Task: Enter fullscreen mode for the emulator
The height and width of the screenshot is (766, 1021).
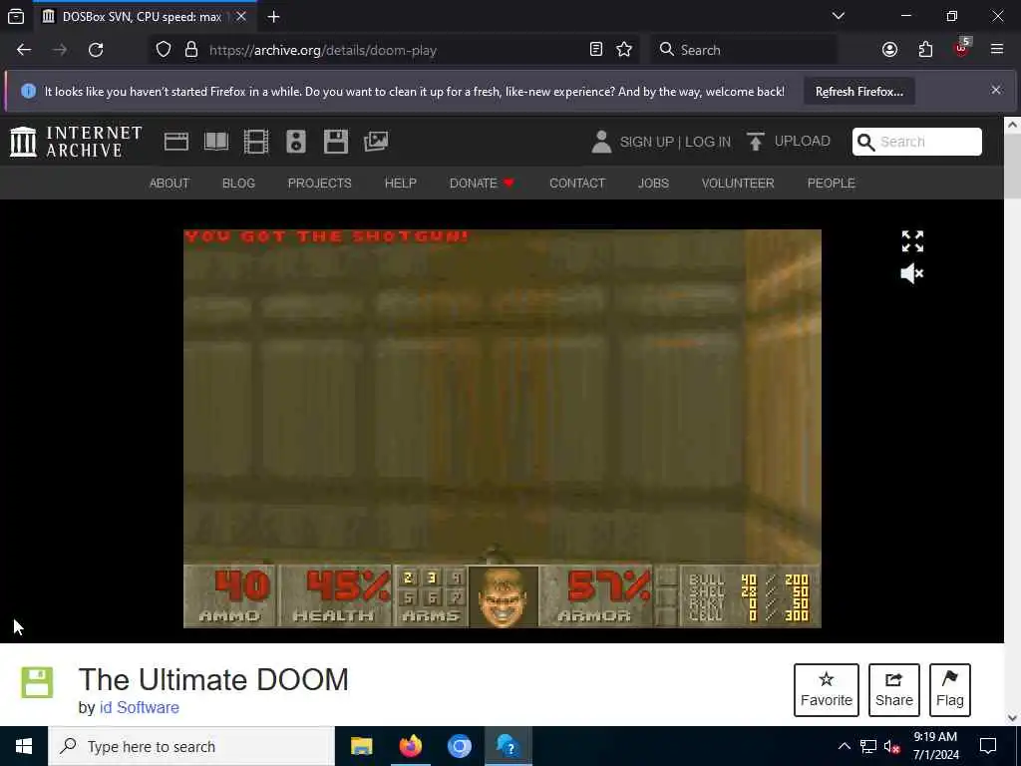Action: (x=912, y=241)
